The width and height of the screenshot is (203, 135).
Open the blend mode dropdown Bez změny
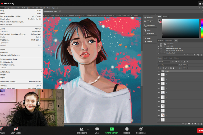(168, 65)
